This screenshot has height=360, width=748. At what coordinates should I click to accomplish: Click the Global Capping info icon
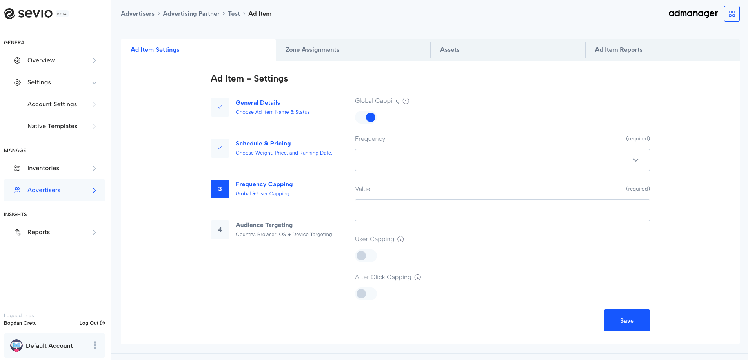click(x=406, y=101)
